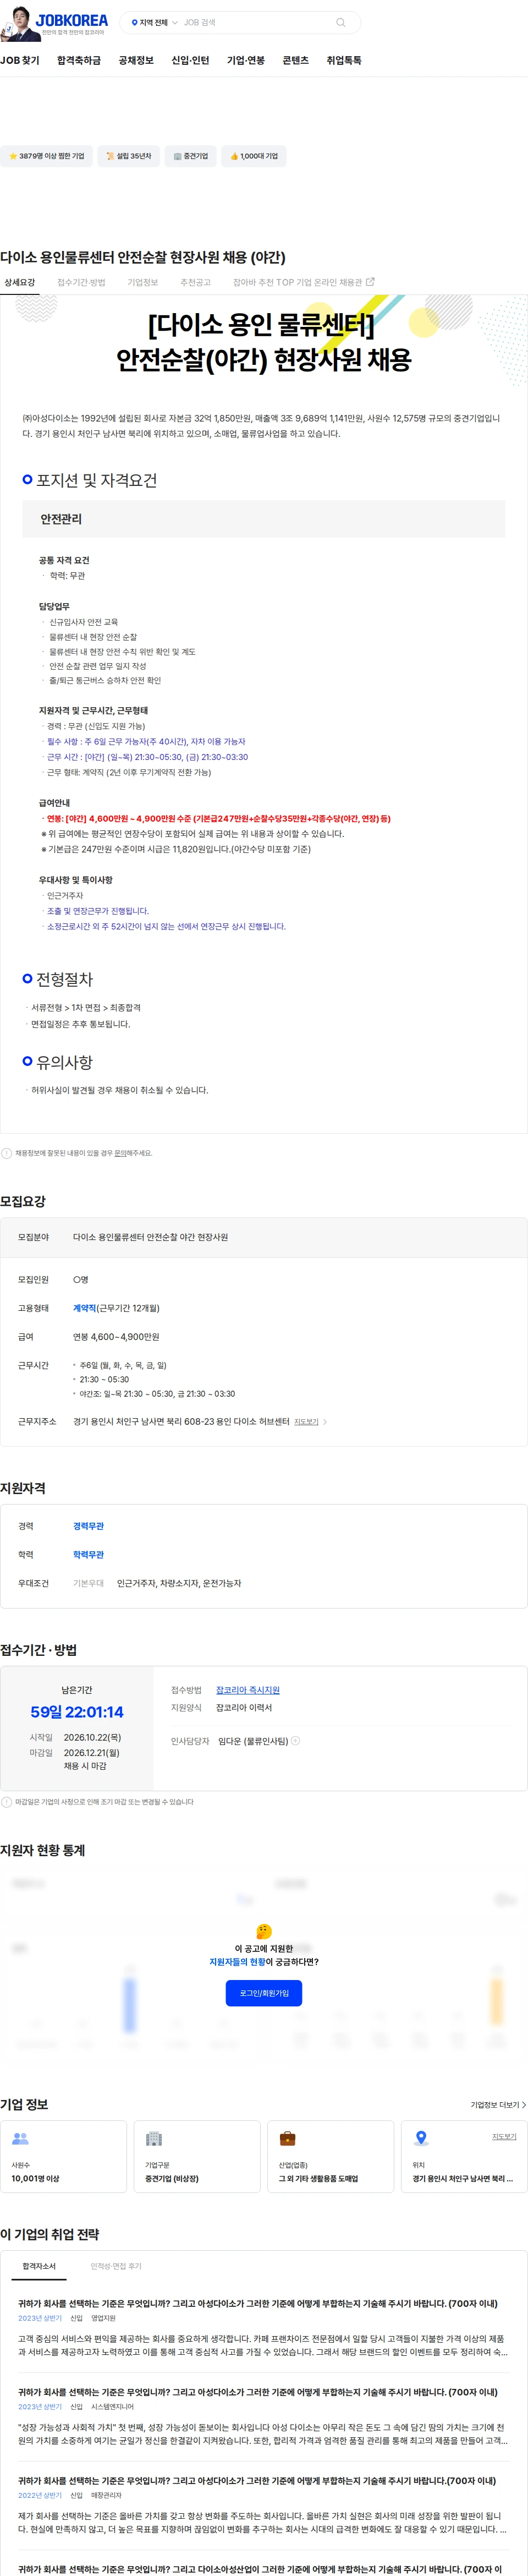This screenshot has width=528, height=2576.
Task: Click the salary text 연봉 4,600~4,900만원
Action: click(116, 1337)
